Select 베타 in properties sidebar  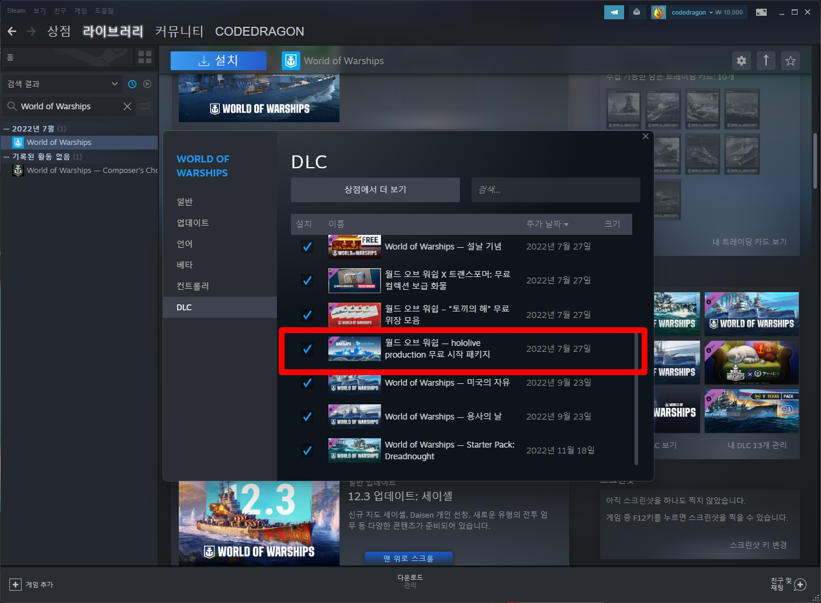[x=220, y=265]
